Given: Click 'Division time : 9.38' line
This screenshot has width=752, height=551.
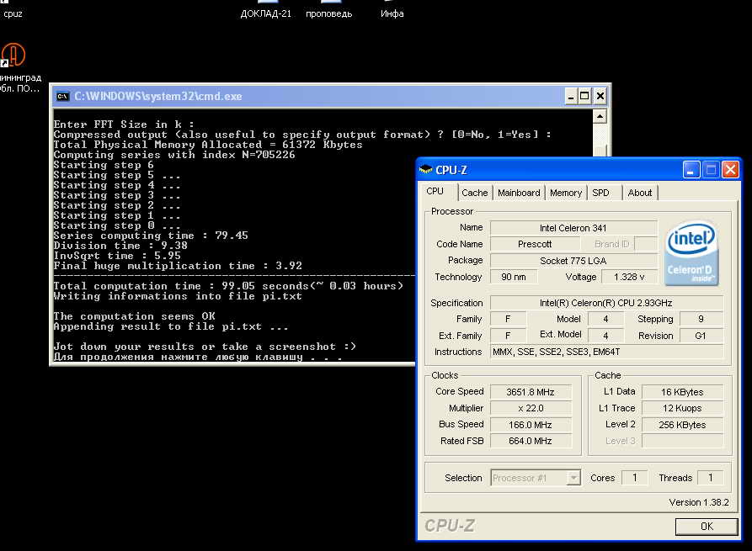Looking at the screenshot, I should [120, 246].
